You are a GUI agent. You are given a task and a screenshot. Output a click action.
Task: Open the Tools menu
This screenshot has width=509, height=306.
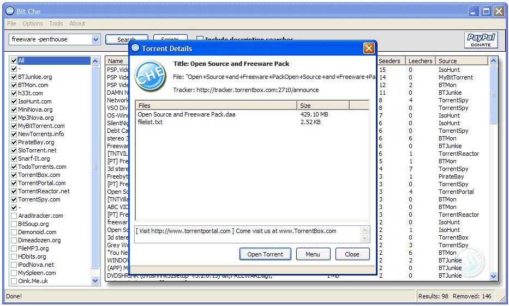[x=56, y=23]
